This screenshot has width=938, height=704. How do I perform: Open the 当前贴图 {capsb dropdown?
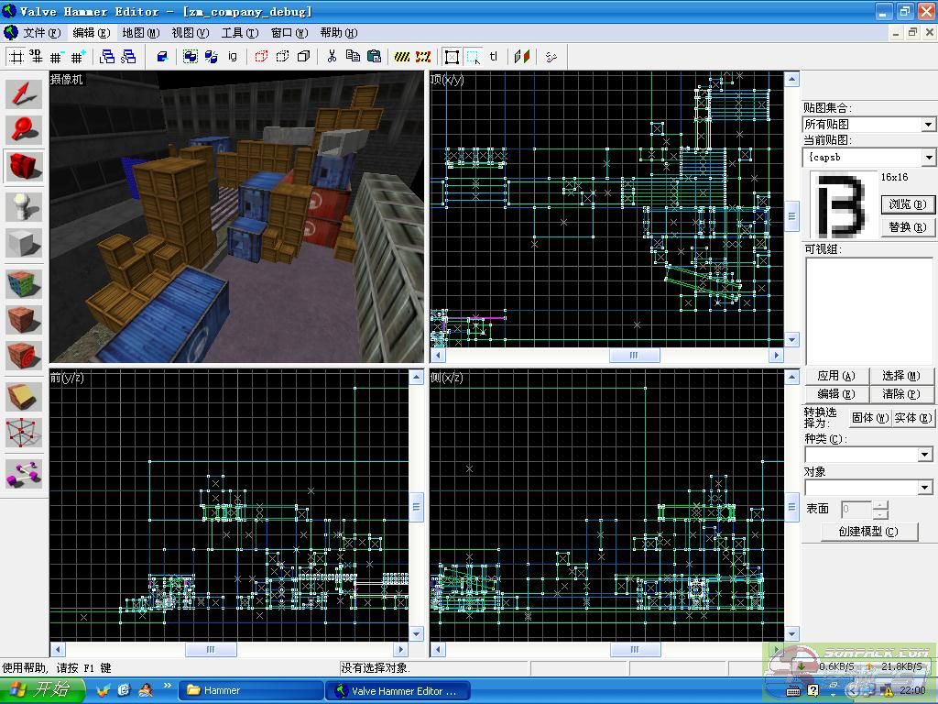point(928,158)
